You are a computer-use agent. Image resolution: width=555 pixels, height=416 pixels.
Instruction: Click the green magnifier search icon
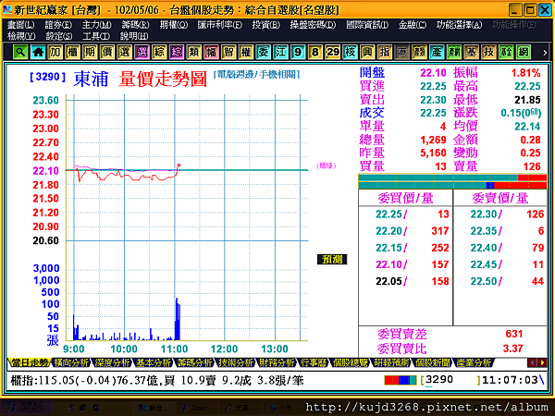[20, 52]
